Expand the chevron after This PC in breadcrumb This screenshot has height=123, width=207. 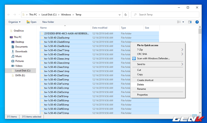pos(39,15)
